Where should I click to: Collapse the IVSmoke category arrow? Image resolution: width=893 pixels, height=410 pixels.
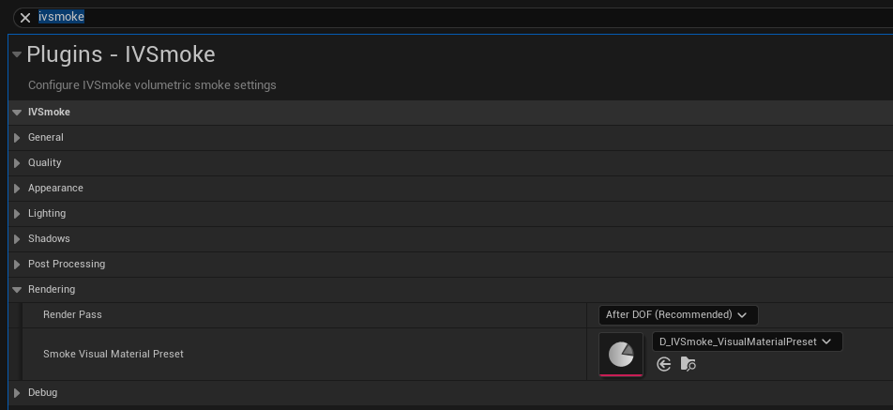(x=17, y=113)
